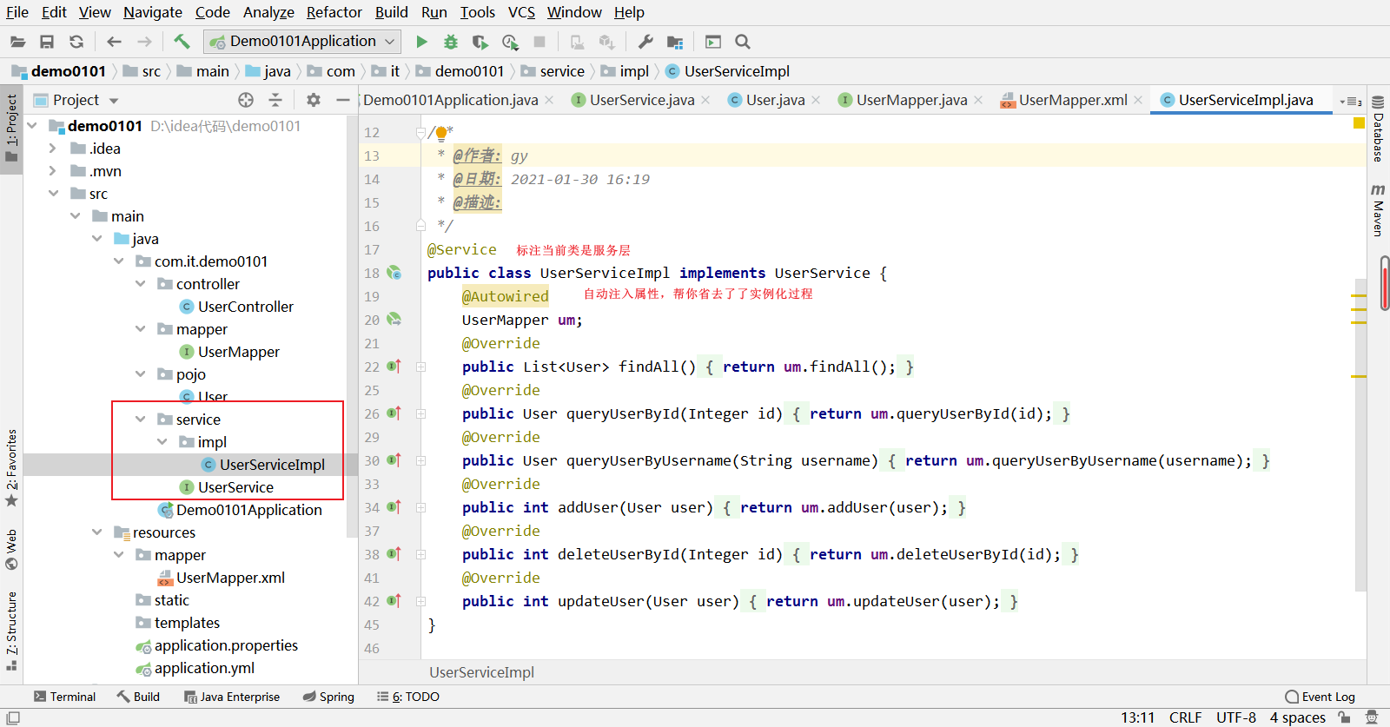Collapse the demo0101 root folder
This screenshot has width=1390, height=727.
(33, 126)
